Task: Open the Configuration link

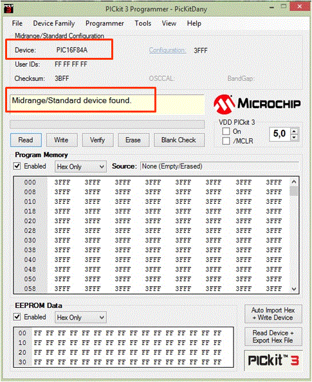Action: [167, 50]
